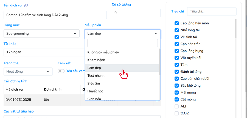Choose Khám bệnh option
The image size is (247, 118).
click(x=122, y=60)
